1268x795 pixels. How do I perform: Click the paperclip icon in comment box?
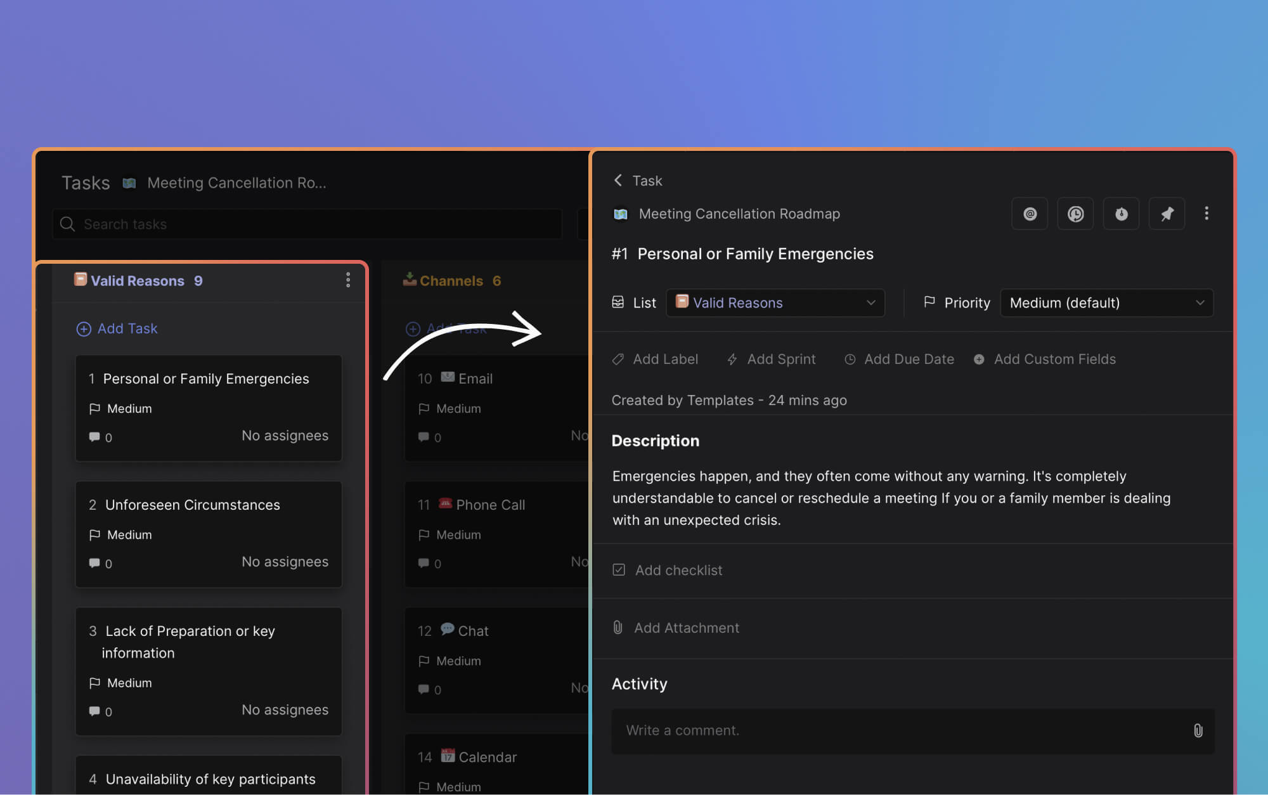pos(1198,730)
